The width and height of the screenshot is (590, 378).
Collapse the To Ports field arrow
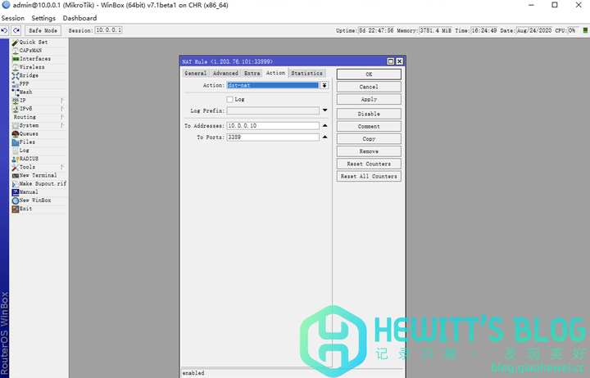pos(324,137)
